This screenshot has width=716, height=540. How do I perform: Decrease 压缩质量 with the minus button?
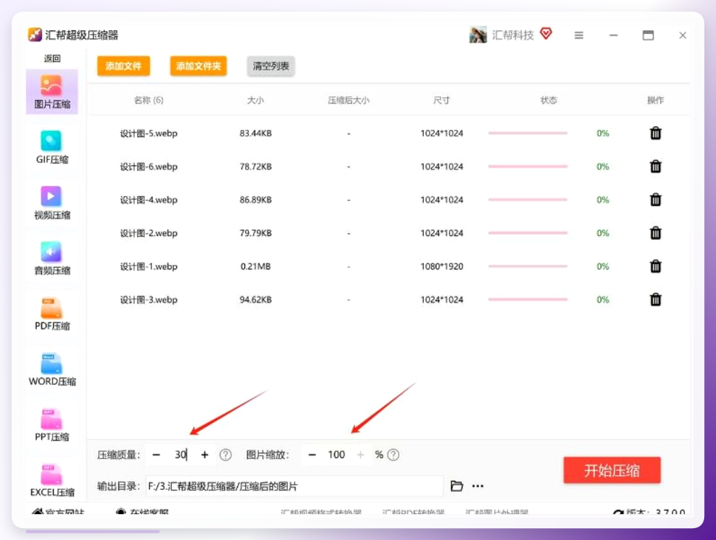[156, 454]
